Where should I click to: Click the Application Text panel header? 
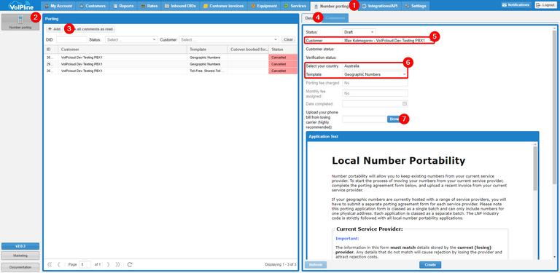(422, 137)
